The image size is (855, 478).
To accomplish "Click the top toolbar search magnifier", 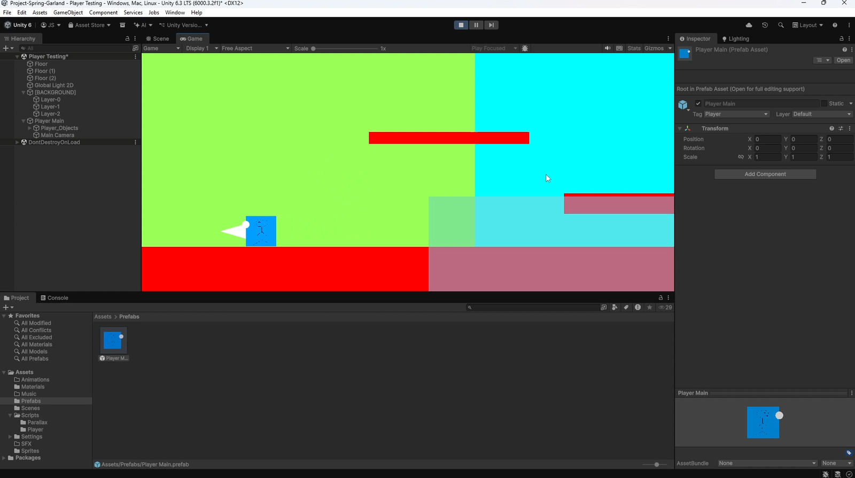I will 781,25.
